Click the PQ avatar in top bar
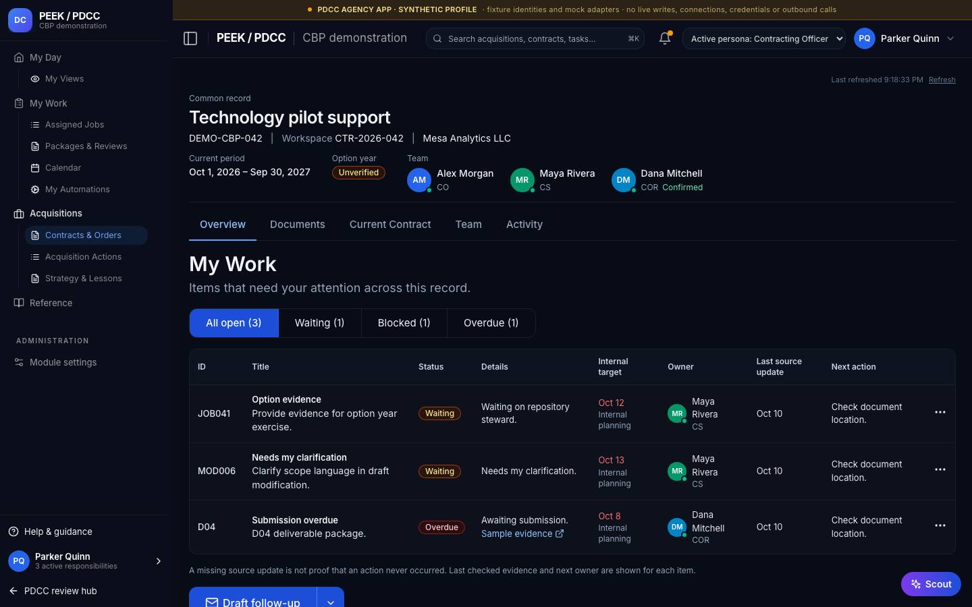972x607 pixels. click(x=865, y=38)
